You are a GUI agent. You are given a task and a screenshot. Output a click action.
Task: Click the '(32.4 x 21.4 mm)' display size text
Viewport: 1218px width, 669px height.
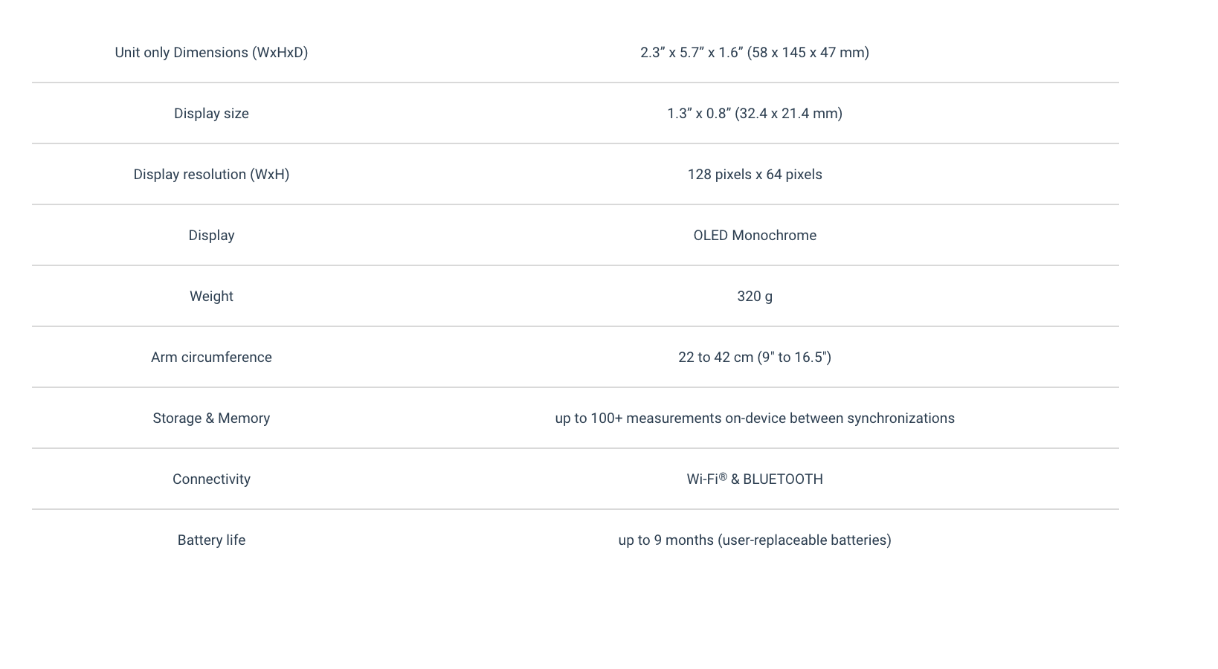(788, 114)
